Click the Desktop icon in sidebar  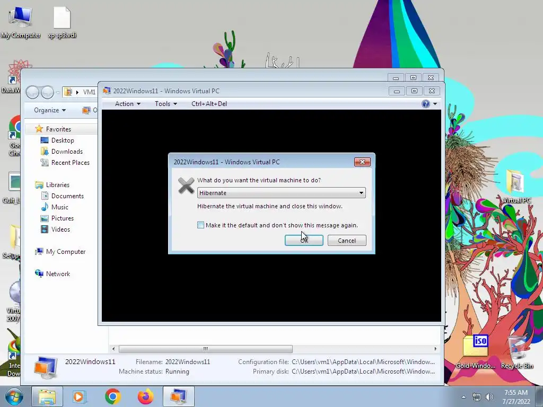45,140
